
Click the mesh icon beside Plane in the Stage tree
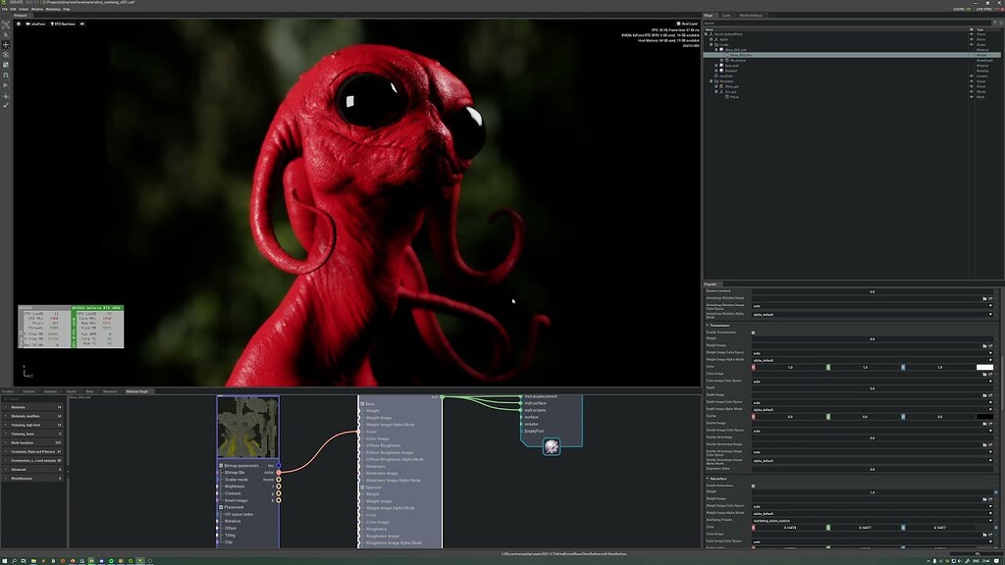(x=726, y=97)
